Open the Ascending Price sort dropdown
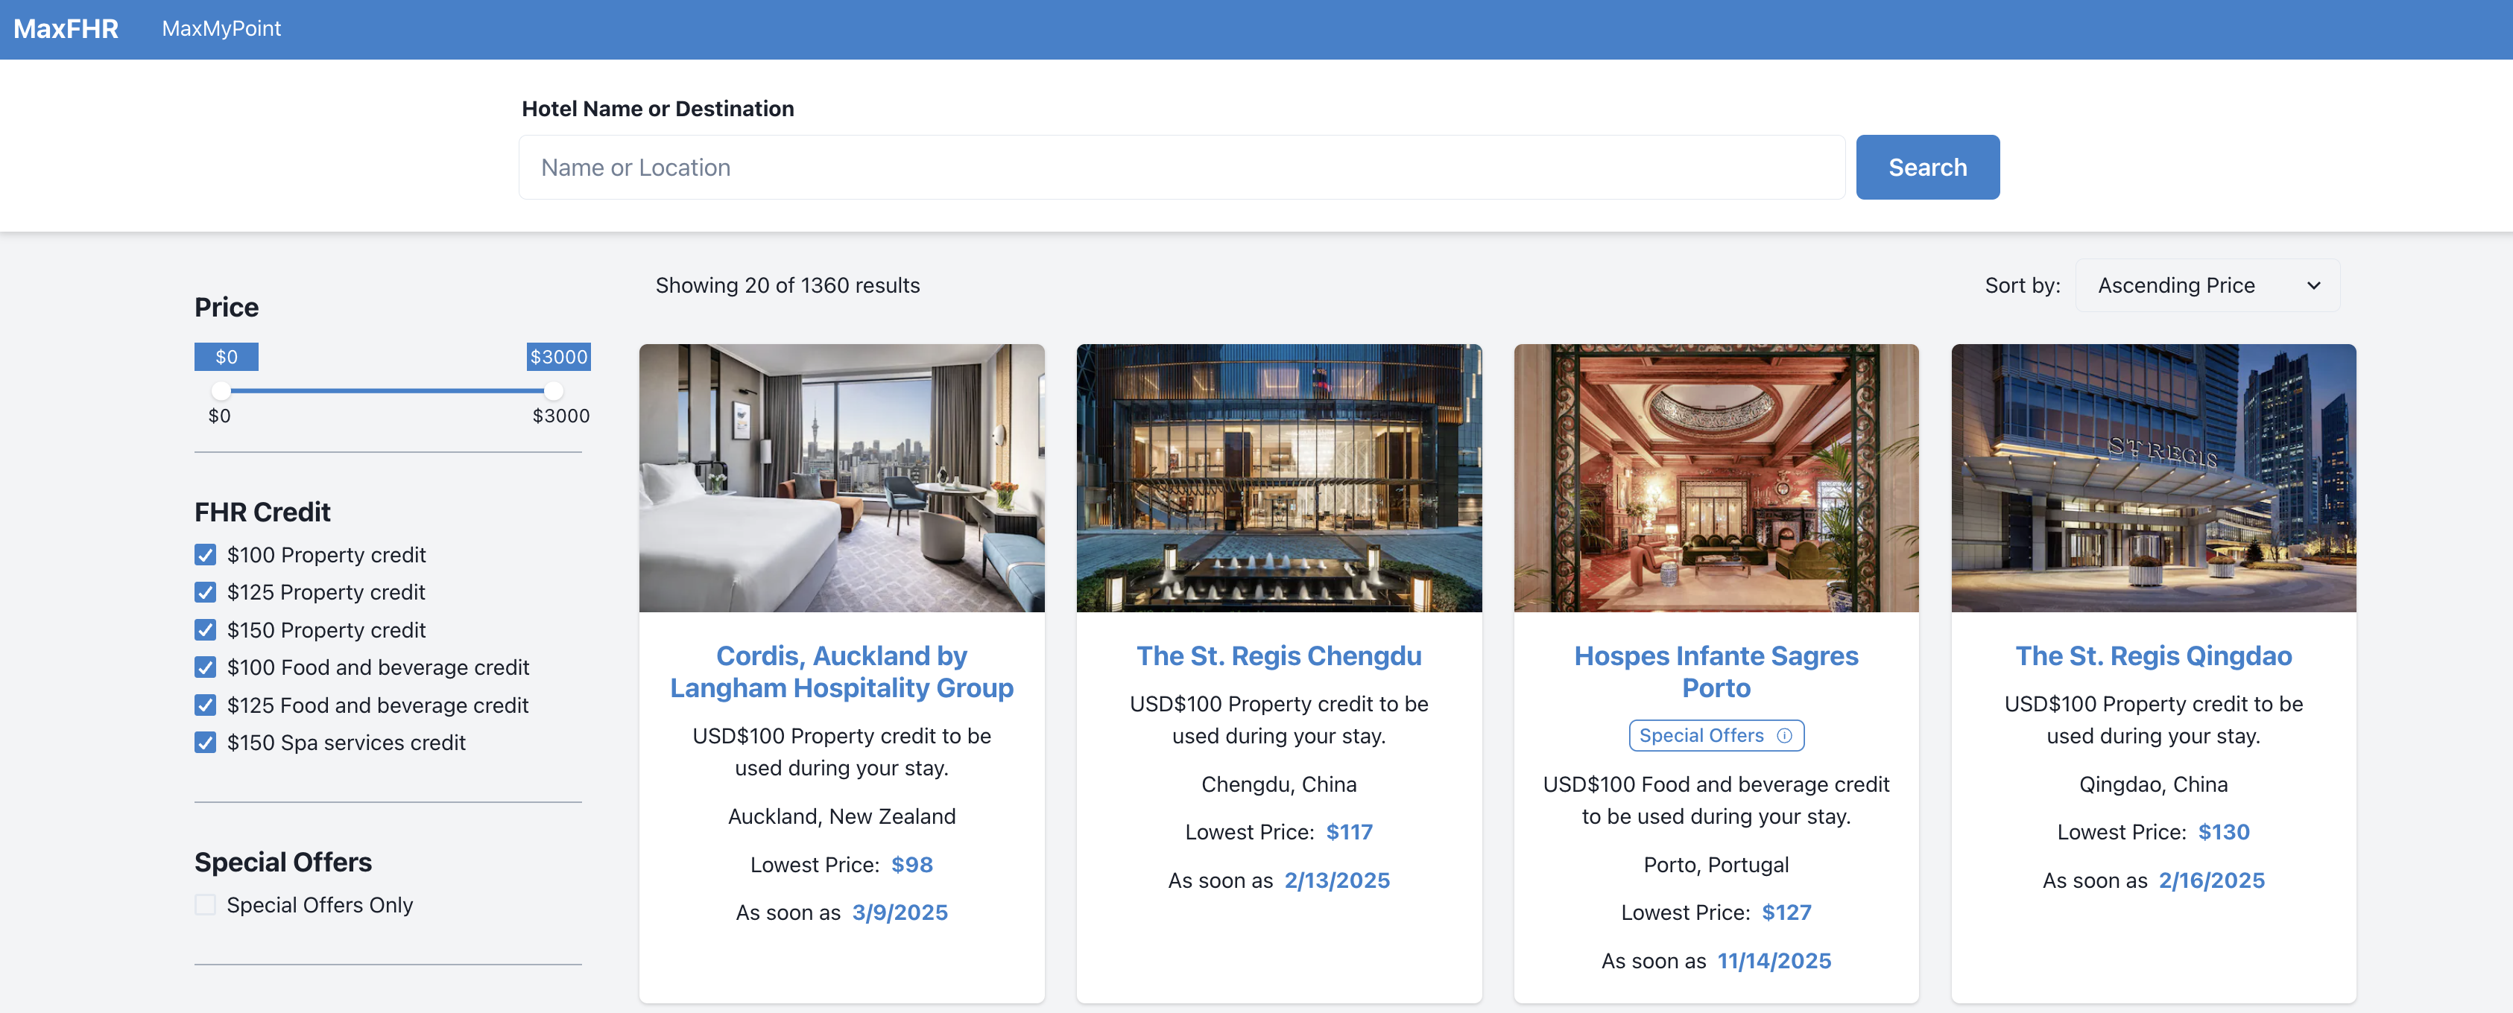2513x1013 pixels. coord(2207,286)
